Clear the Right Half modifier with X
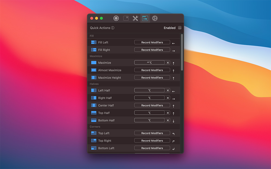Screen dimensions: 271x169 click(x=168, y=98)
